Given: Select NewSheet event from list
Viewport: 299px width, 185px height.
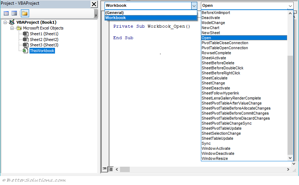Looking at the screenshot, I should coord(244,33).
